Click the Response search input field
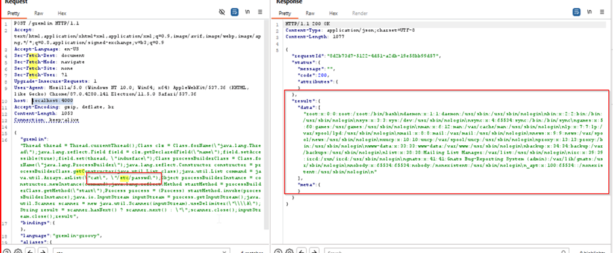613x253 pixels. [x=447, y=252]
